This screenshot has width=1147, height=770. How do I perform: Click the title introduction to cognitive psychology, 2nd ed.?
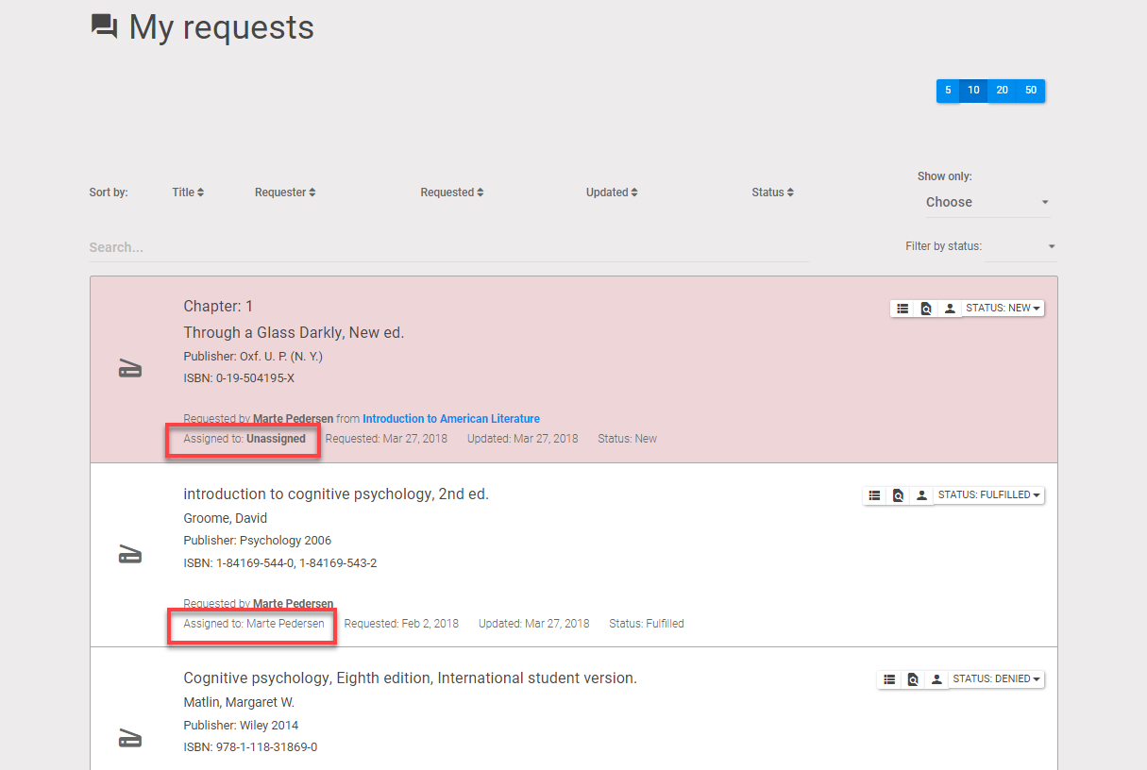[x=336, y=494]
